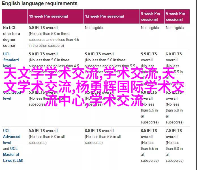The image size is (197, 170).
Task: Click 'Not eligible' under 12-week Pre-sessional
Action: [94, 28]
